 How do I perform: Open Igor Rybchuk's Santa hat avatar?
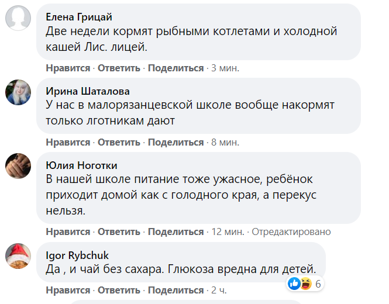click(x=18, y=255)
